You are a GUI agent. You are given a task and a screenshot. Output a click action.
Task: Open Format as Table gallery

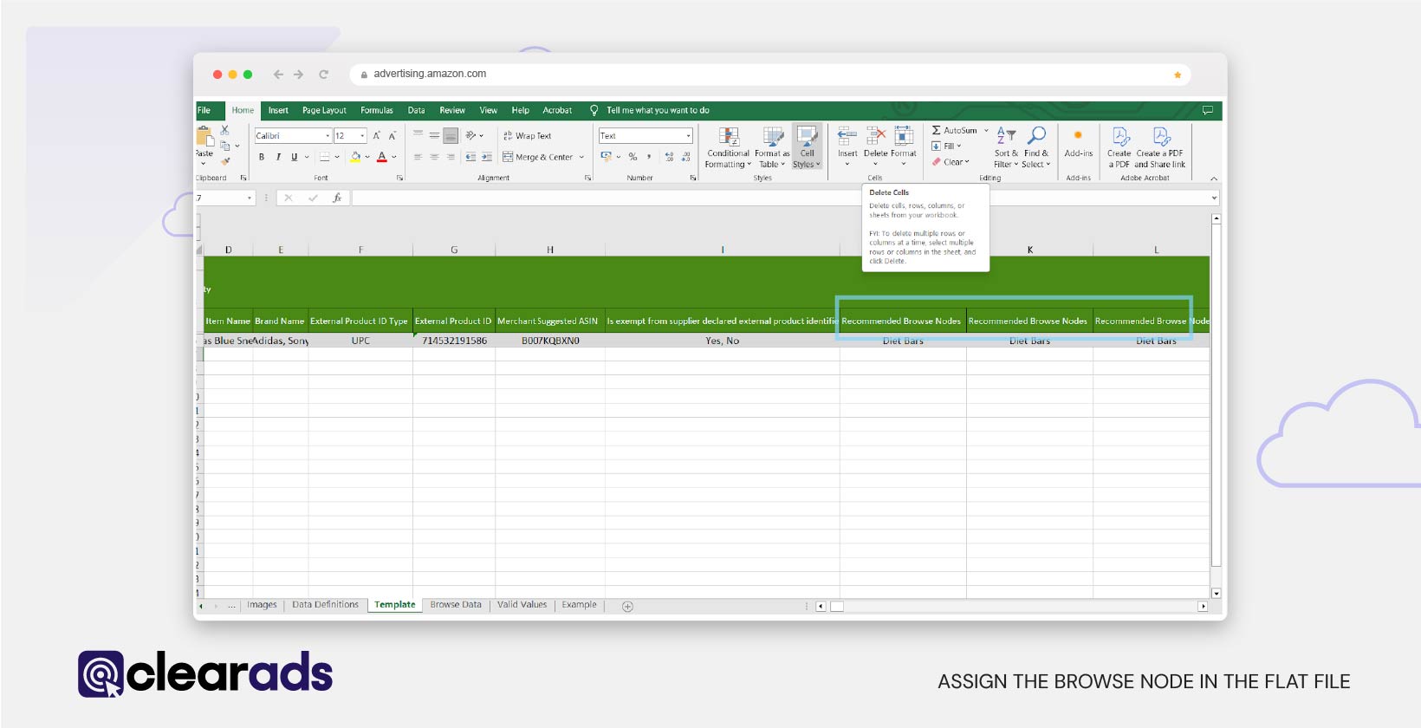(772, 147)
